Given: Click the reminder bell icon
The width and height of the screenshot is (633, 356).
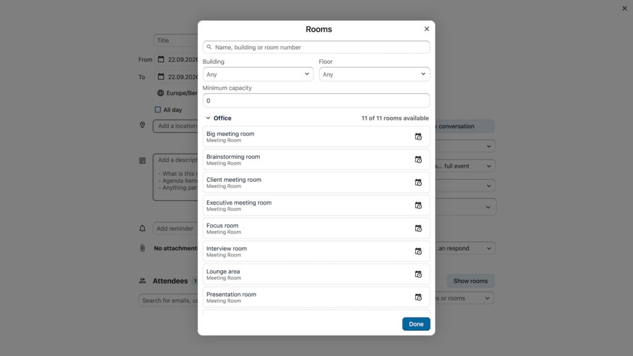Looking at the screenshot, I should (143, 229).
